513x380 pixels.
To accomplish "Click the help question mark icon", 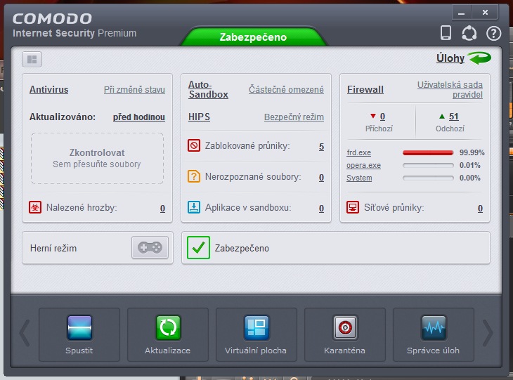I will [493, 33].
